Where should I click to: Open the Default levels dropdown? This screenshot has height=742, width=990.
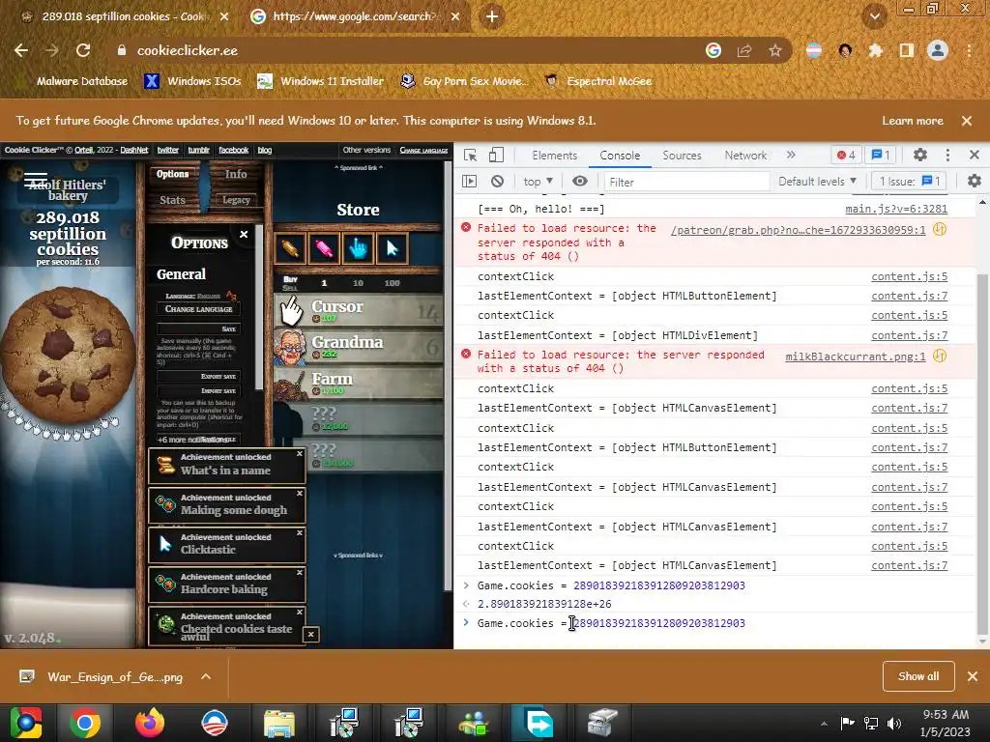pyautogui.click(x=817, y=182)
